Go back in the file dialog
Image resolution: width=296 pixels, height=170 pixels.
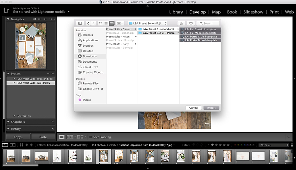(88, 23)
